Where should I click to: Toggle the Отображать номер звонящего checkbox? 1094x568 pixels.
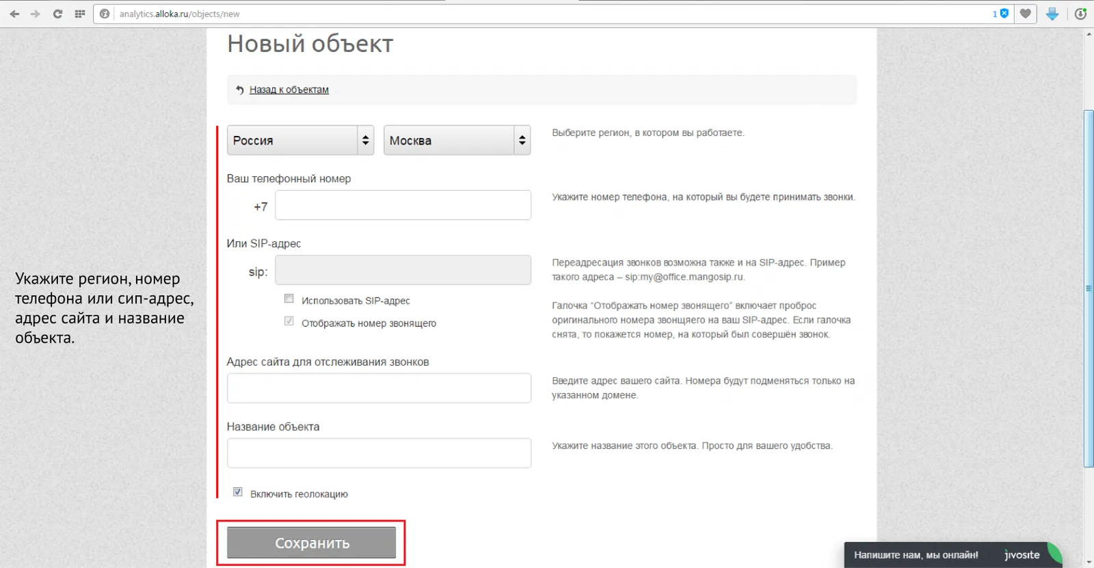pos(289,321)
